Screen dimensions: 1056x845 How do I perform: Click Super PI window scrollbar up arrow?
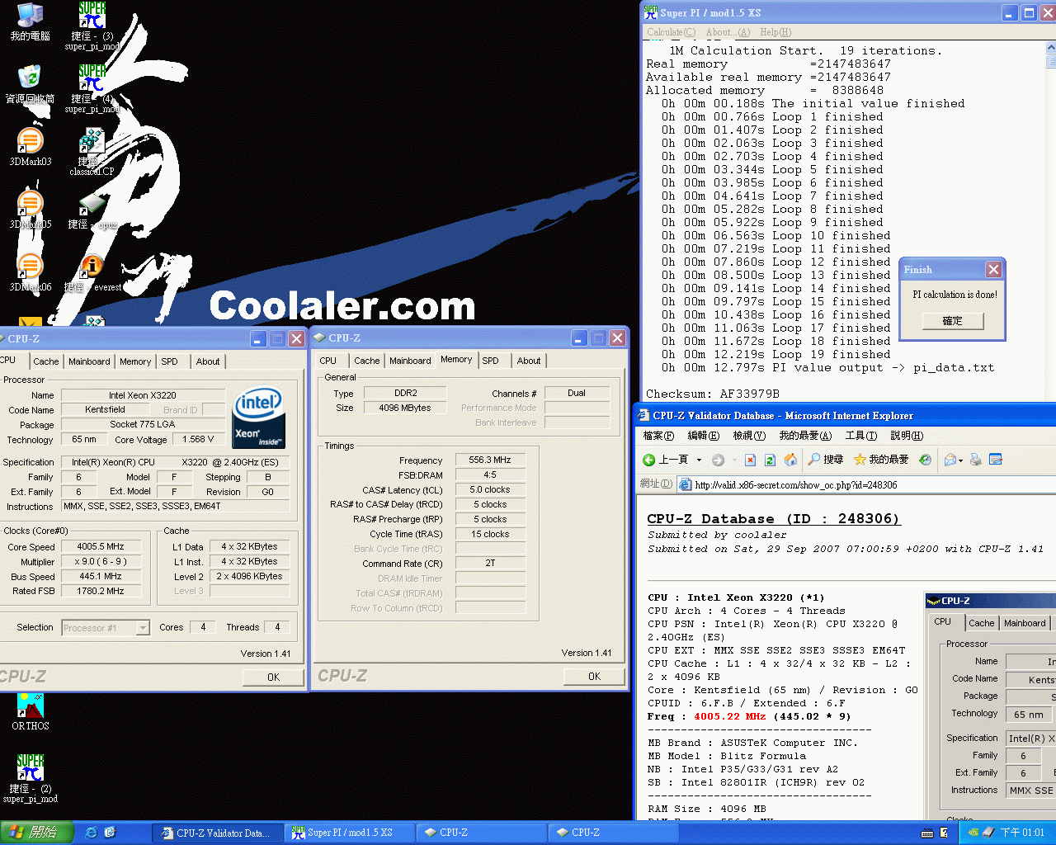pyautogui.click(x=1050, y=49)
